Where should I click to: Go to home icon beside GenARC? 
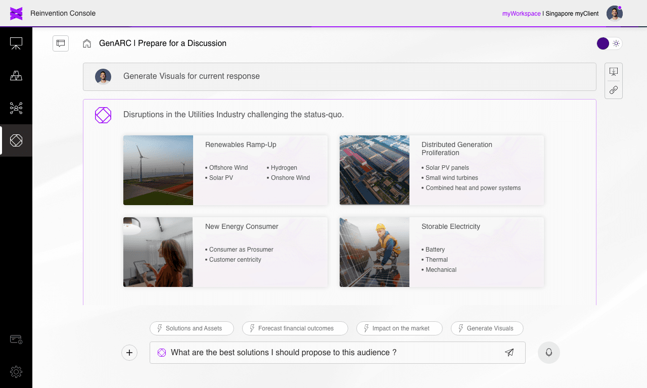coord(87,43)
